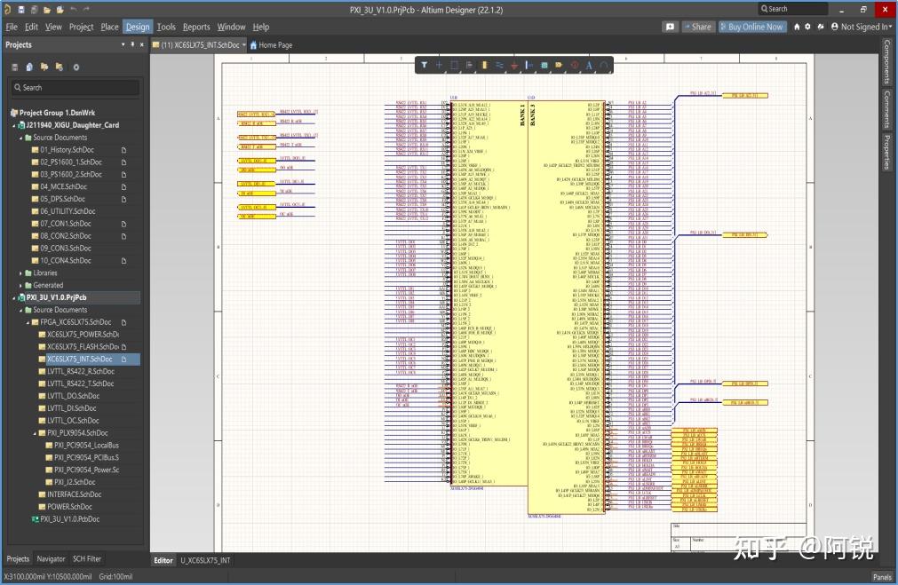Click the Save icon in title bar
Screen dimensions: 898x585
click(21, 9)
